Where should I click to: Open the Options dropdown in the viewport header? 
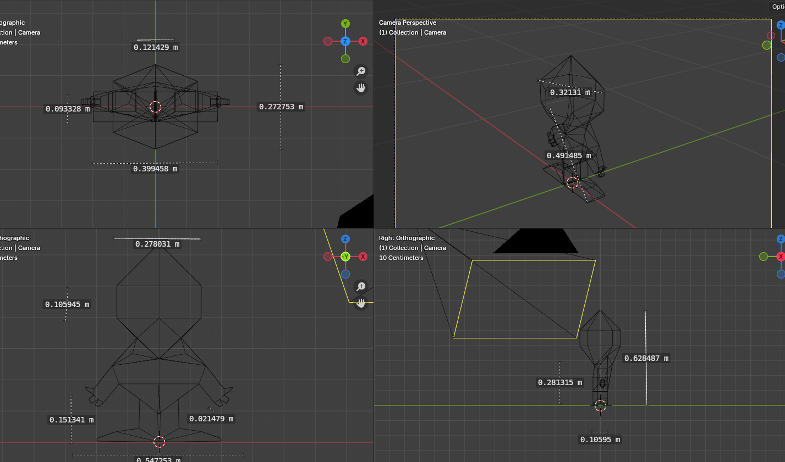pos(777,7)
